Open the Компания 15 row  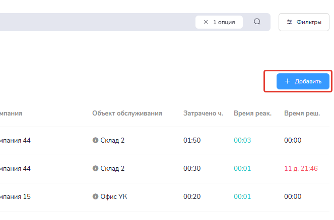(15, 197)
